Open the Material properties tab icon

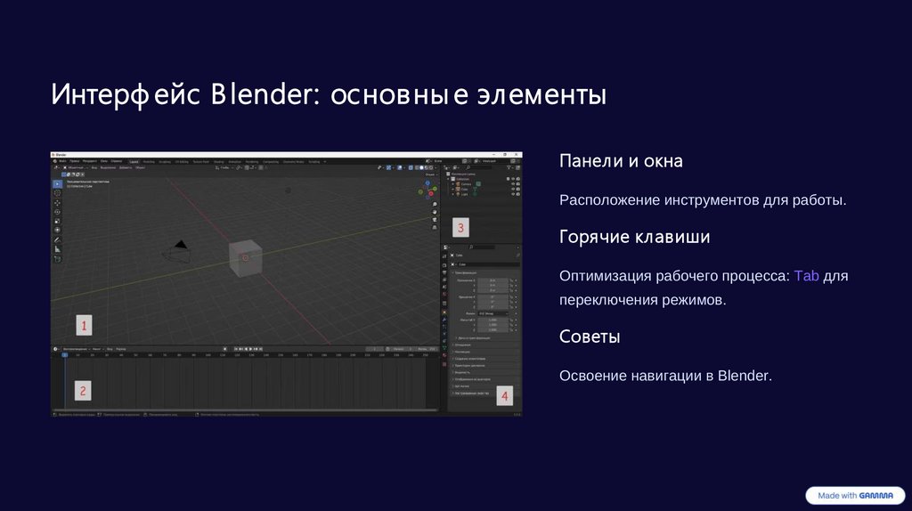pos(444,354)
